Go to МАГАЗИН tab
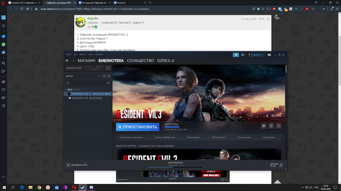Viewport: 341px width, 191px height. point(86,60)
